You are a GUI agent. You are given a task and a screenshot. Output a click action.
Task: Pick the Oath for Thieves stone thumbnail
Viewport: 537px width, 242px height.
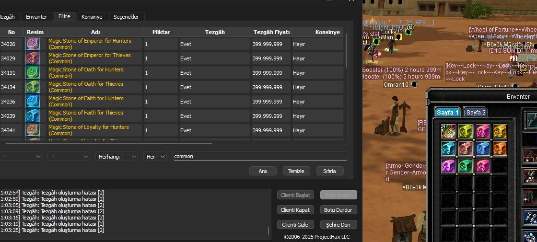coord(33,87)
